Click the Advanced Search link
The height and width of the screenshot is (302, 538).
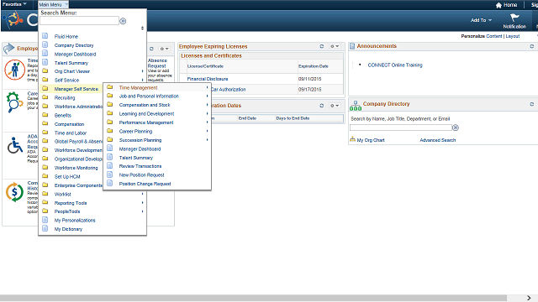(437, 140)
